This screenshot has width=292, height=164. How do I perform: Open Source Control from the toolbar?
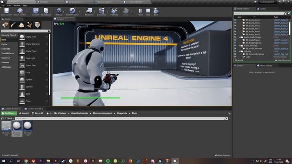(x=20, y=12)
